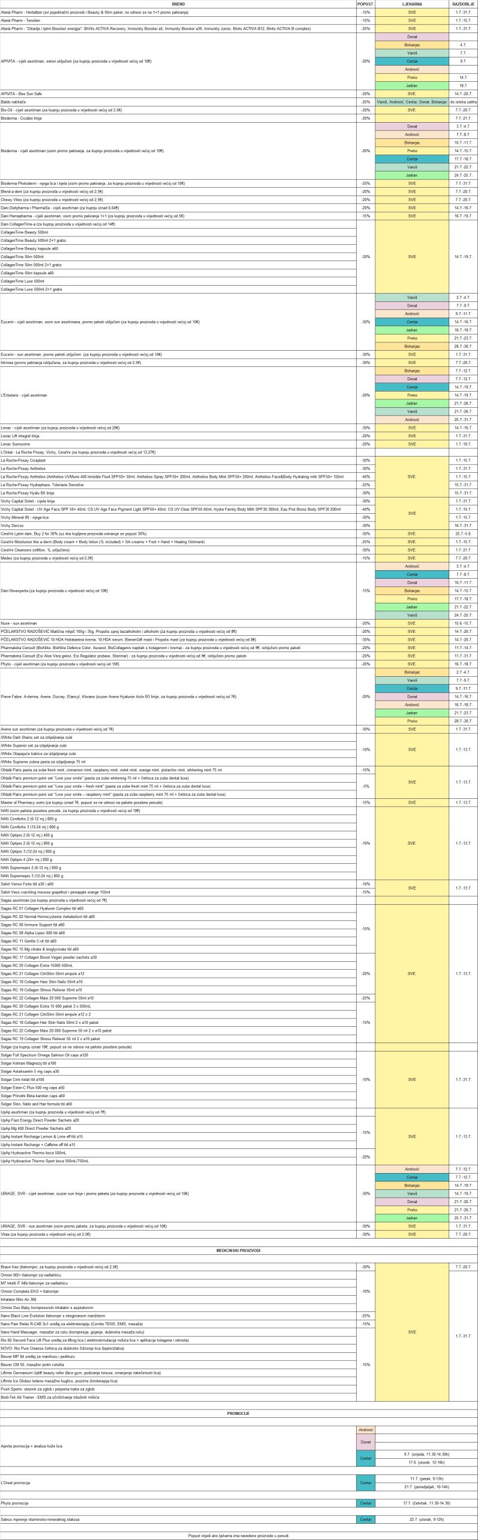Viewport: 478px width, 1540px height.
Task: Select the 'Lierac Lift integral linija' cell
Action: coord(178,436)
